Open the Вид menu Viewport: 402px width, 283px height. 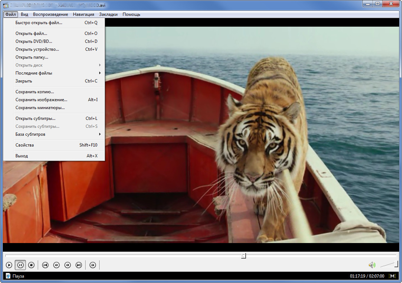click(x=24, y=14)
